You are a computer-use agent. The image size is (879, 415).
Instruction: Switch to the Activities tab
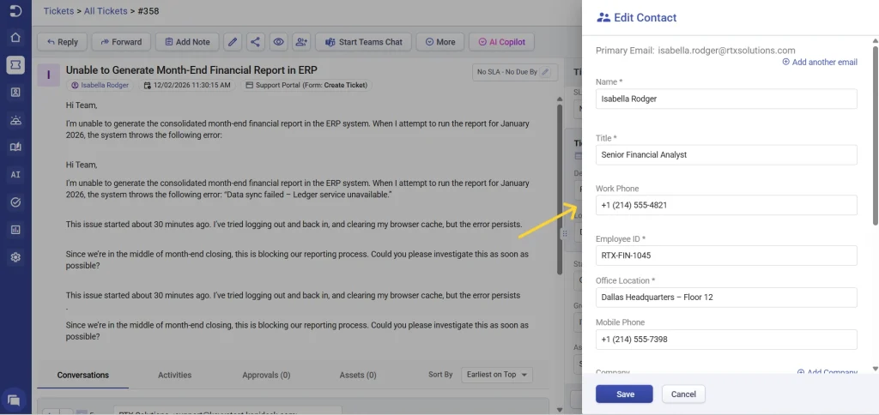coord(174,376)
